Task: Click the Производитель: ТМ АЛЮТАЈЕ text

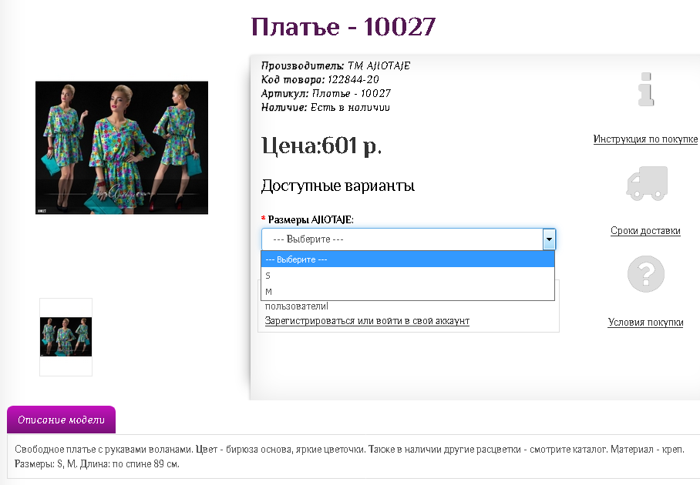Action: [335, 65]
